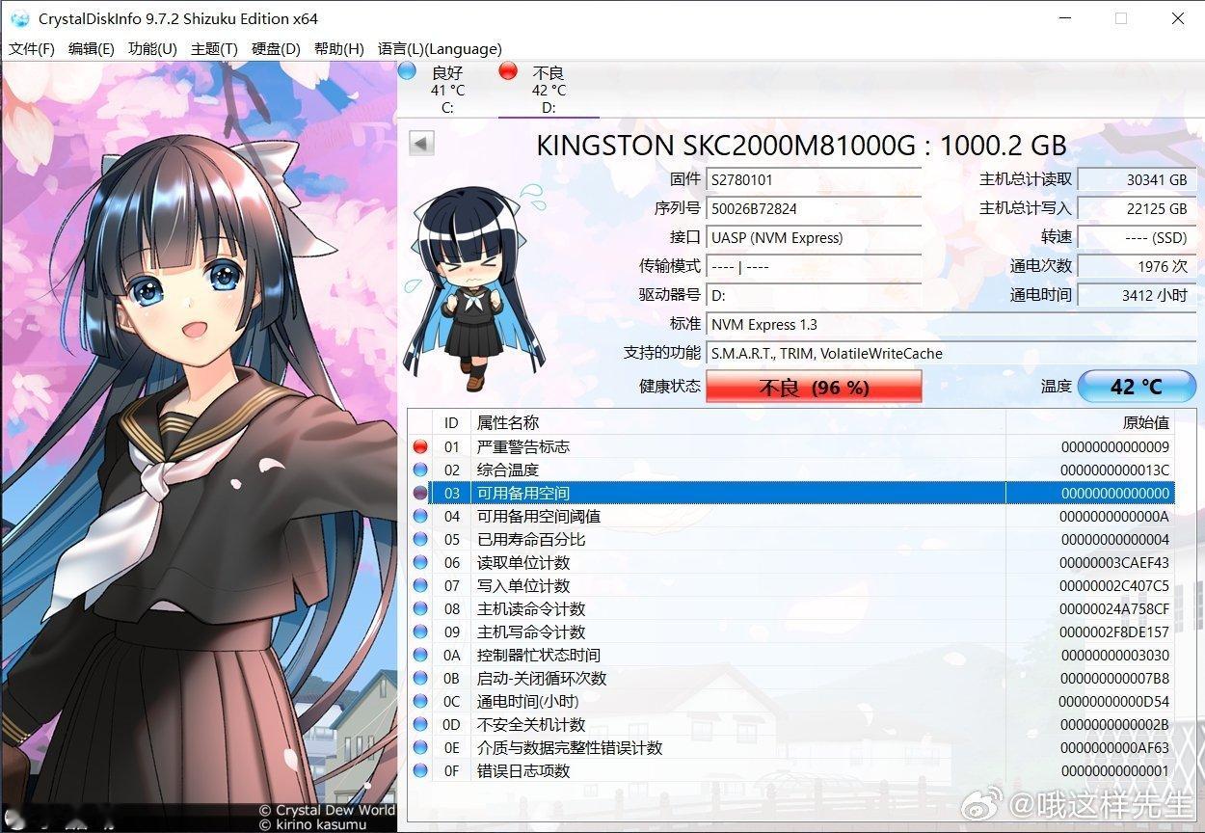Viewport: 1205px width, 833px height.
Task: Click the 标准 field NVM Express 1.3
Action: (951, 324)
